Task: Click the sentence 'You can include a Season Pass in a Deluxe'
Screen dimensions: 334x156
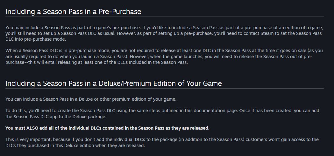Action: tap(91, 99)
